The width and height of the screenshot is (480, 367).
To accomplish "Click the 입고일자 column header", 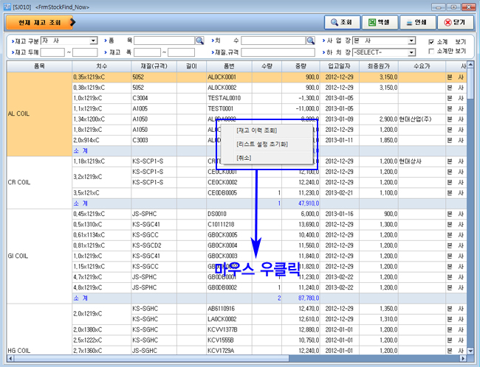I will 340,66.
